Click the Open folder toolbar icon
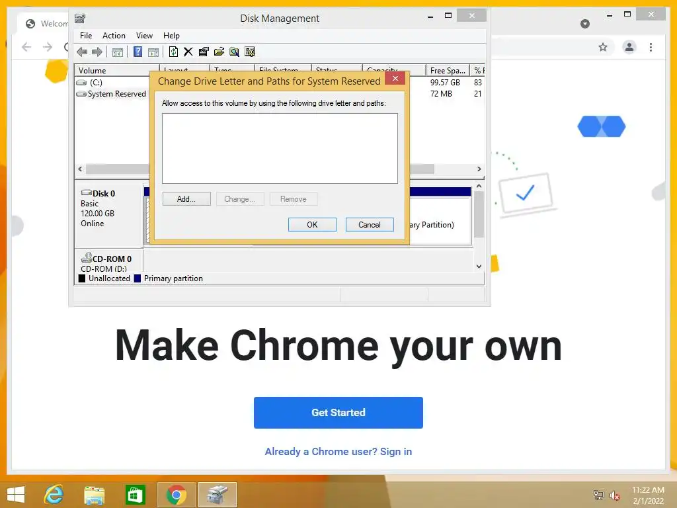The width and height of the screenshot is (677, 508). [x=219, y=52]
